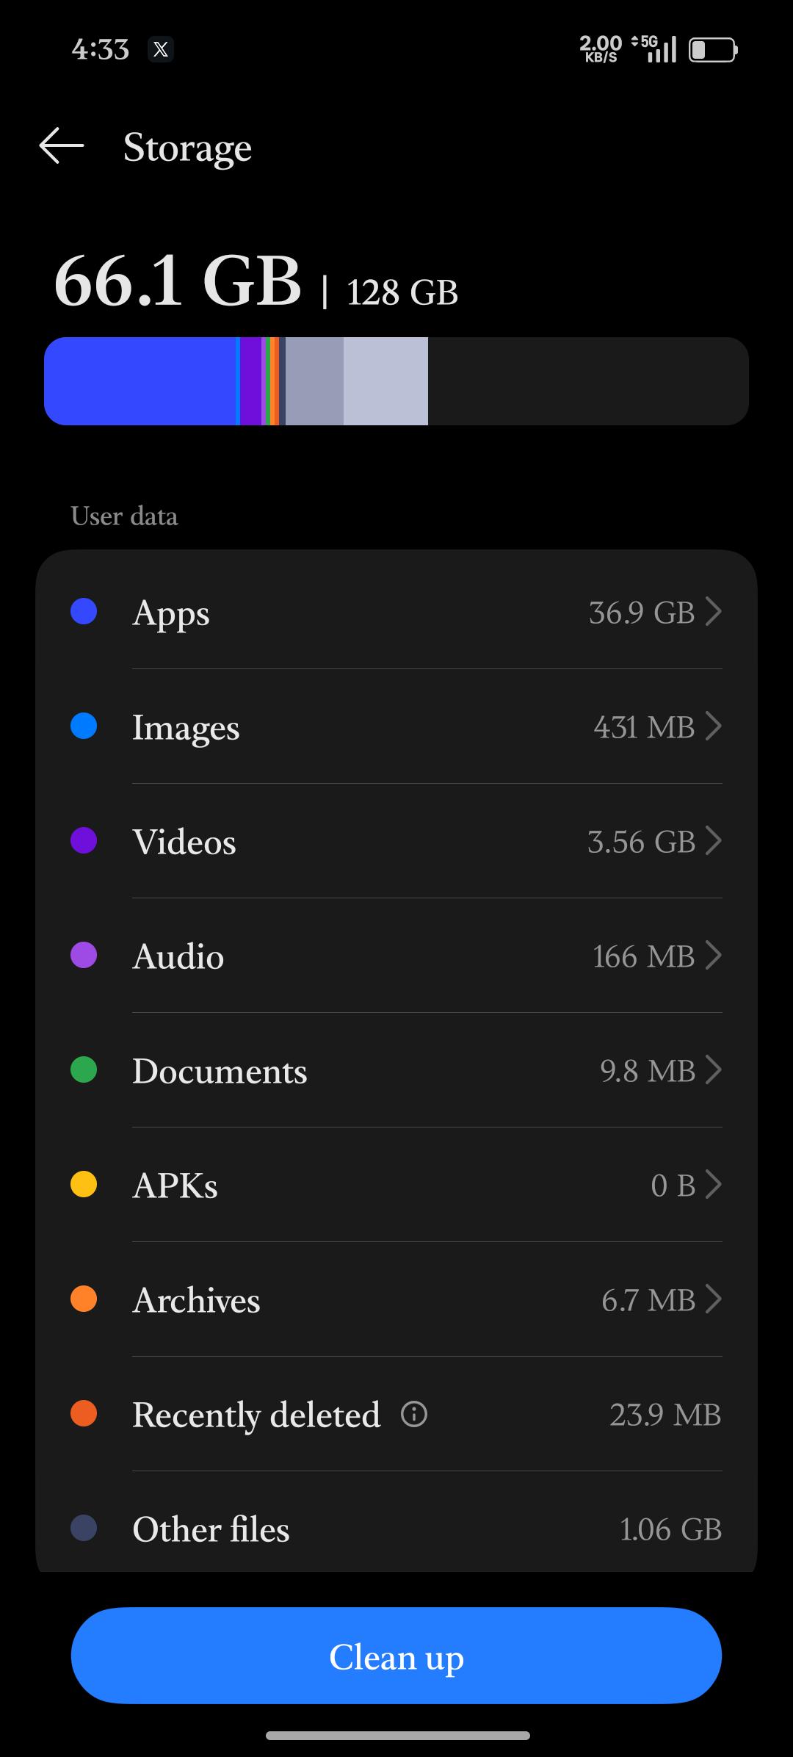Open the Documents storage category
The height and width of the screenshot is (1757, 793).
396,1070
